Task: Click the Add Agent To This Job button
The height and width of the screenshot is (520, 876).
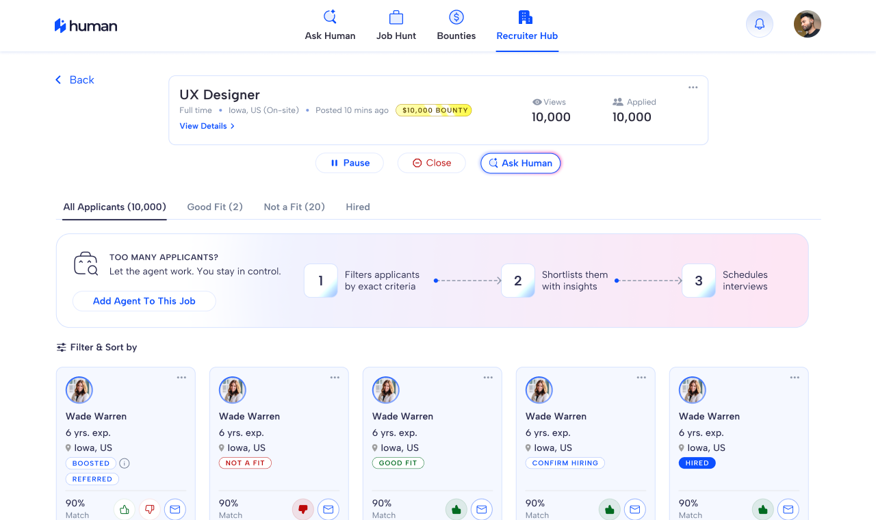Action: coord(144,301)
